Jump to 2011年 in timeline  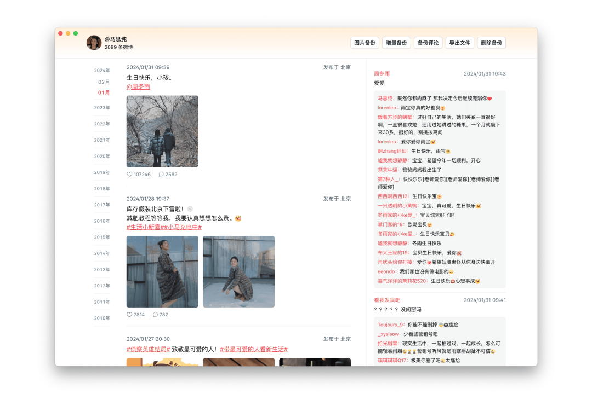[x=102, y=303]
